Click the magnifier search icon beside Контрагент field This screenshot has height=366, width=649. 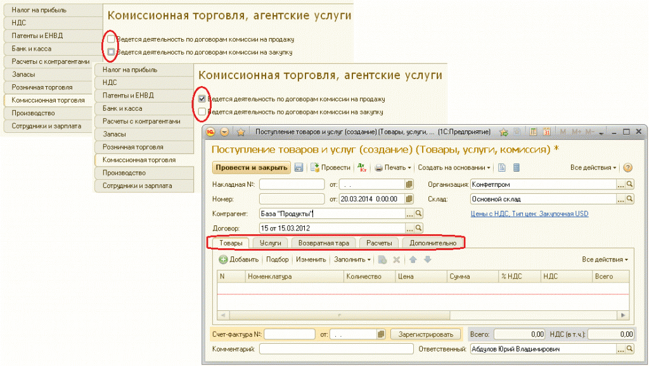click(418, 213)
